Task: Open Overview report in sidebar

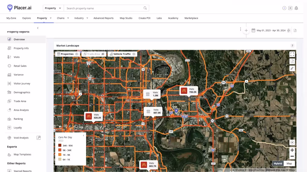Action: point(23,39)
